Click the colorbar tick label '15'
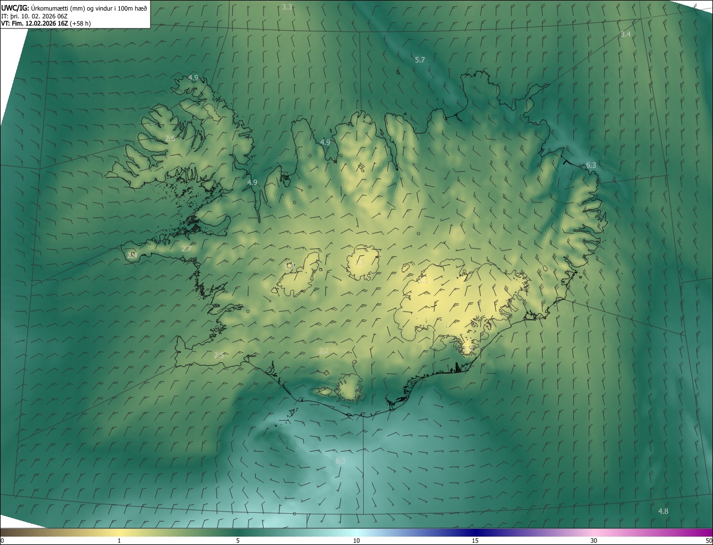 [x=475, y=541]
